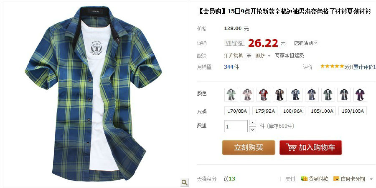
Task: Choose size 190/108A option
Action: 353,111
